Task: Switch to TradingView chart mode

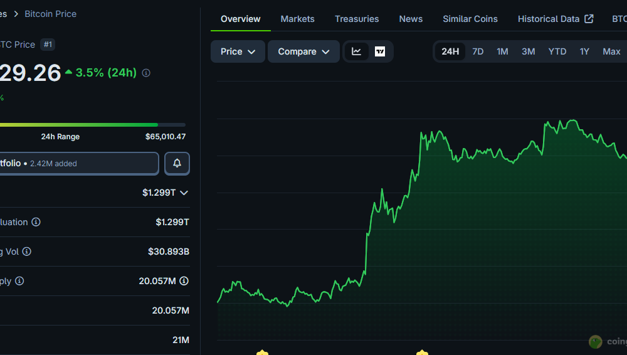Action: coord(380,51)
